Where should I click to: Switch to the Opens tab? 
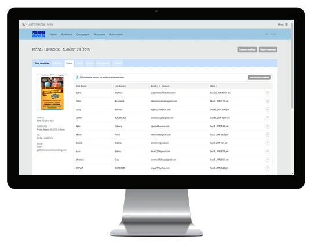pos(69,63)
